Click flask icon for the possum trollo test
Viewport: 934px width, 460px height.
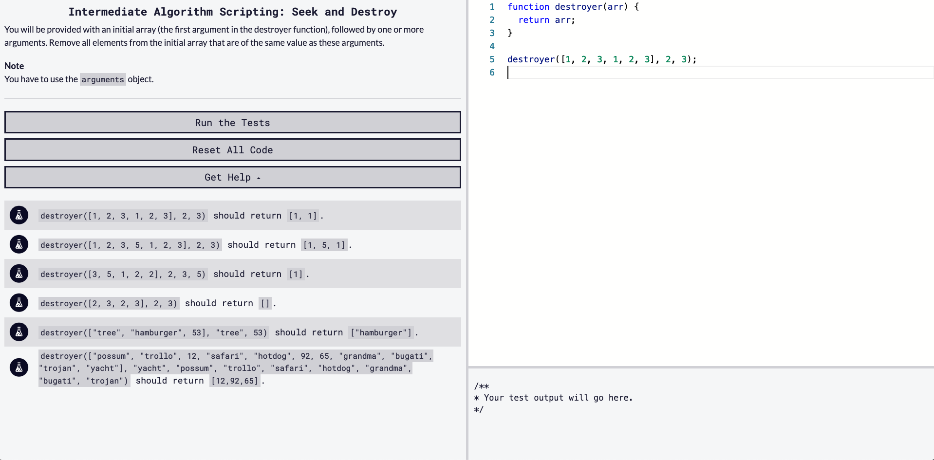pyautogui.click(x=19, y=368)
